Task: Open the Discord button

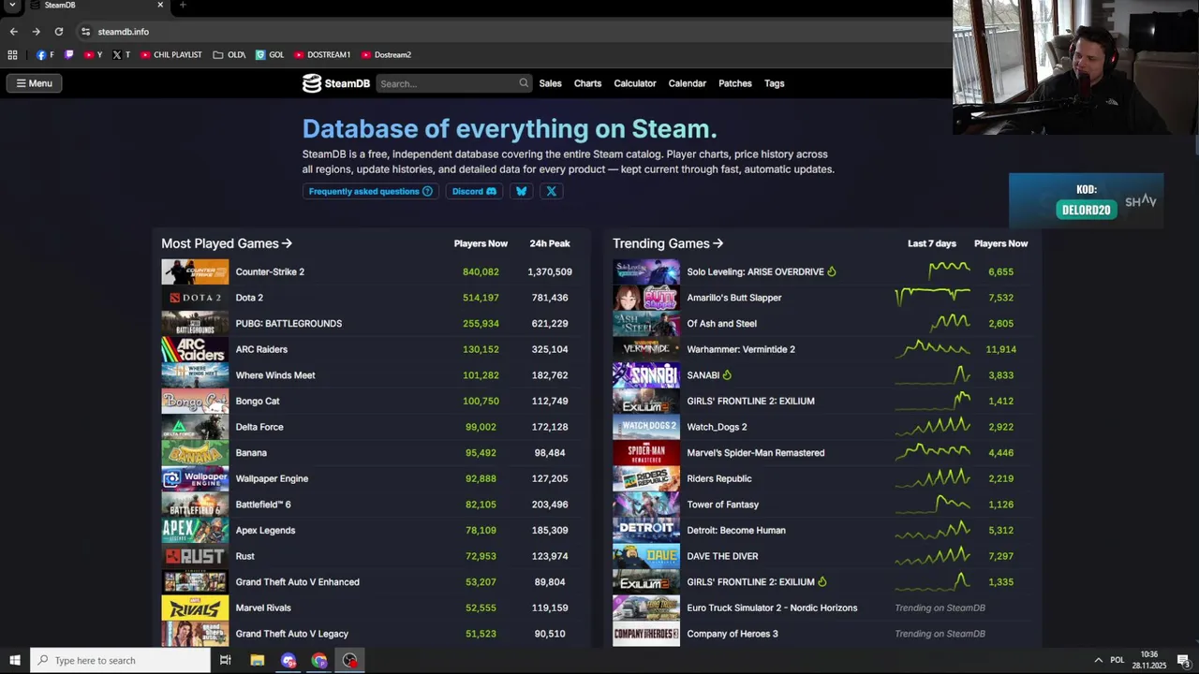Action: [x=474, y=191]
